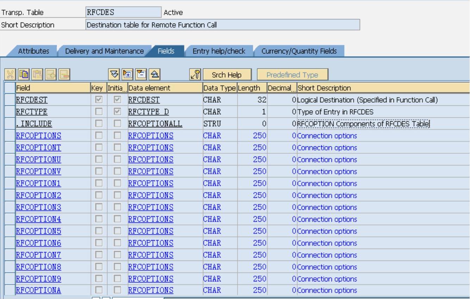Screen dimensions: 470x299
Task: Click the Foreign Keys key icon
Action: (x=195, y=75)
